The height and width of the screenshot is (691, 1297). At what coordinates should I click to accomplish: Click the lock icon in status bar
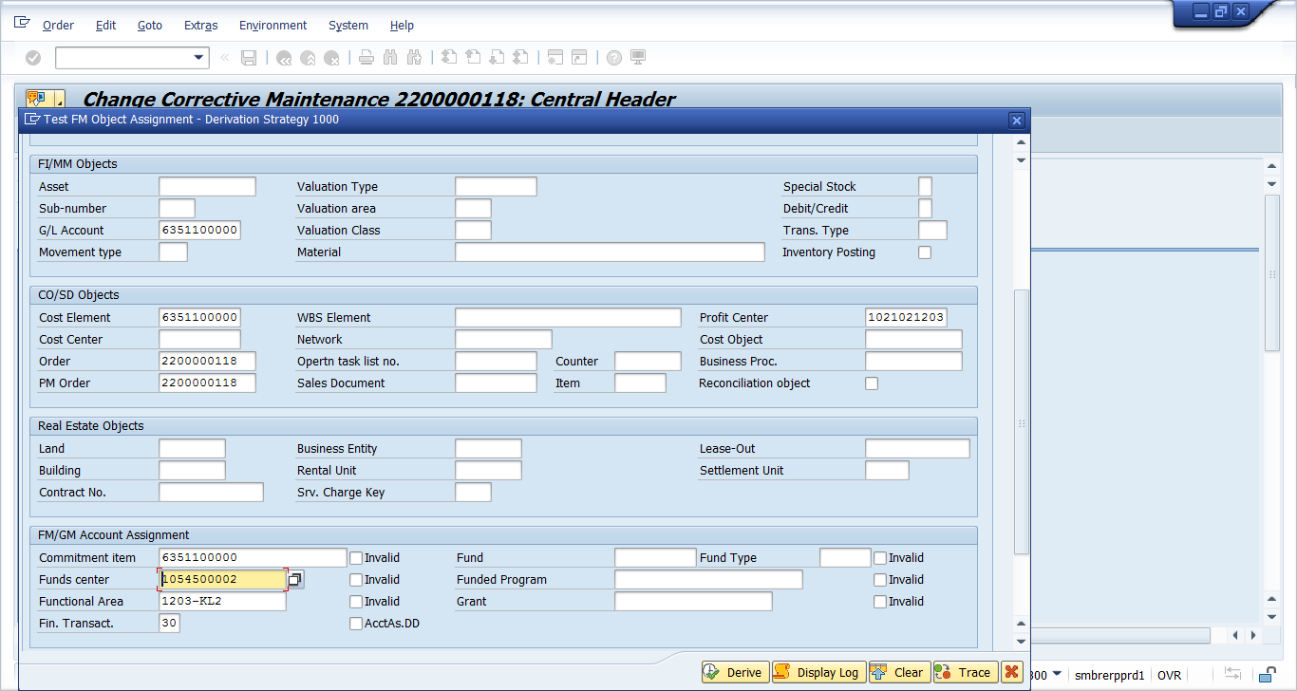coord(1267,675)
